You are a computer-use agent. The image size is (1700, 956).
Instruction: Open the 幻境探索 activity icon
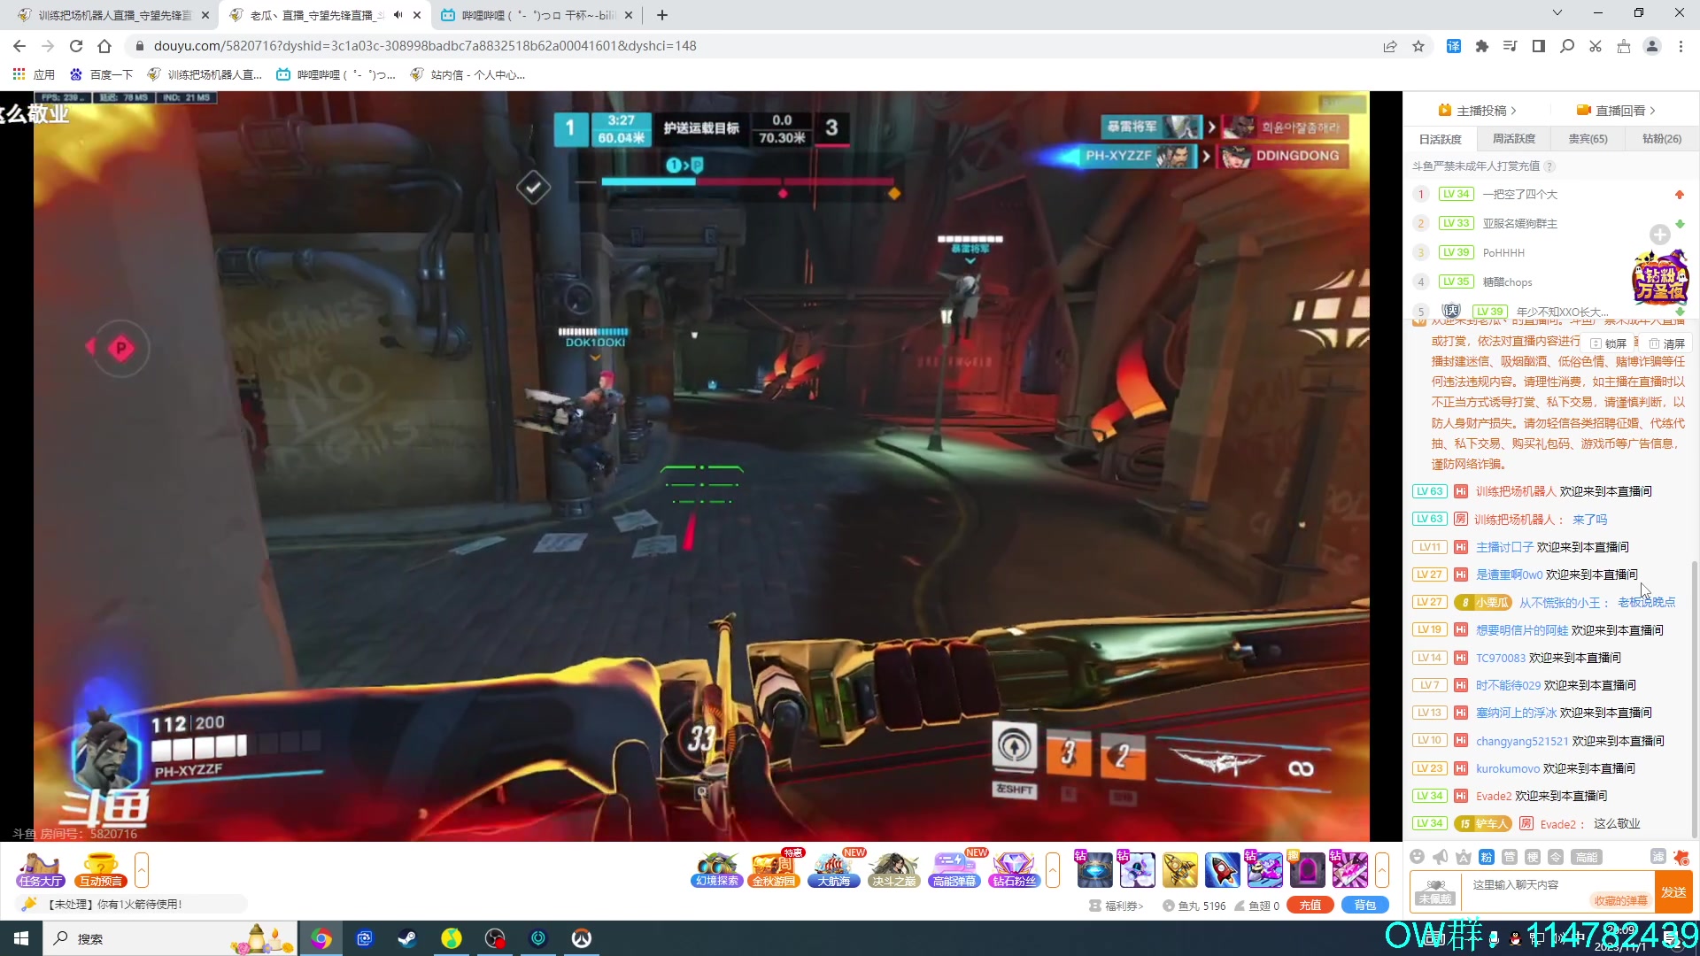[x=716, y=869]
